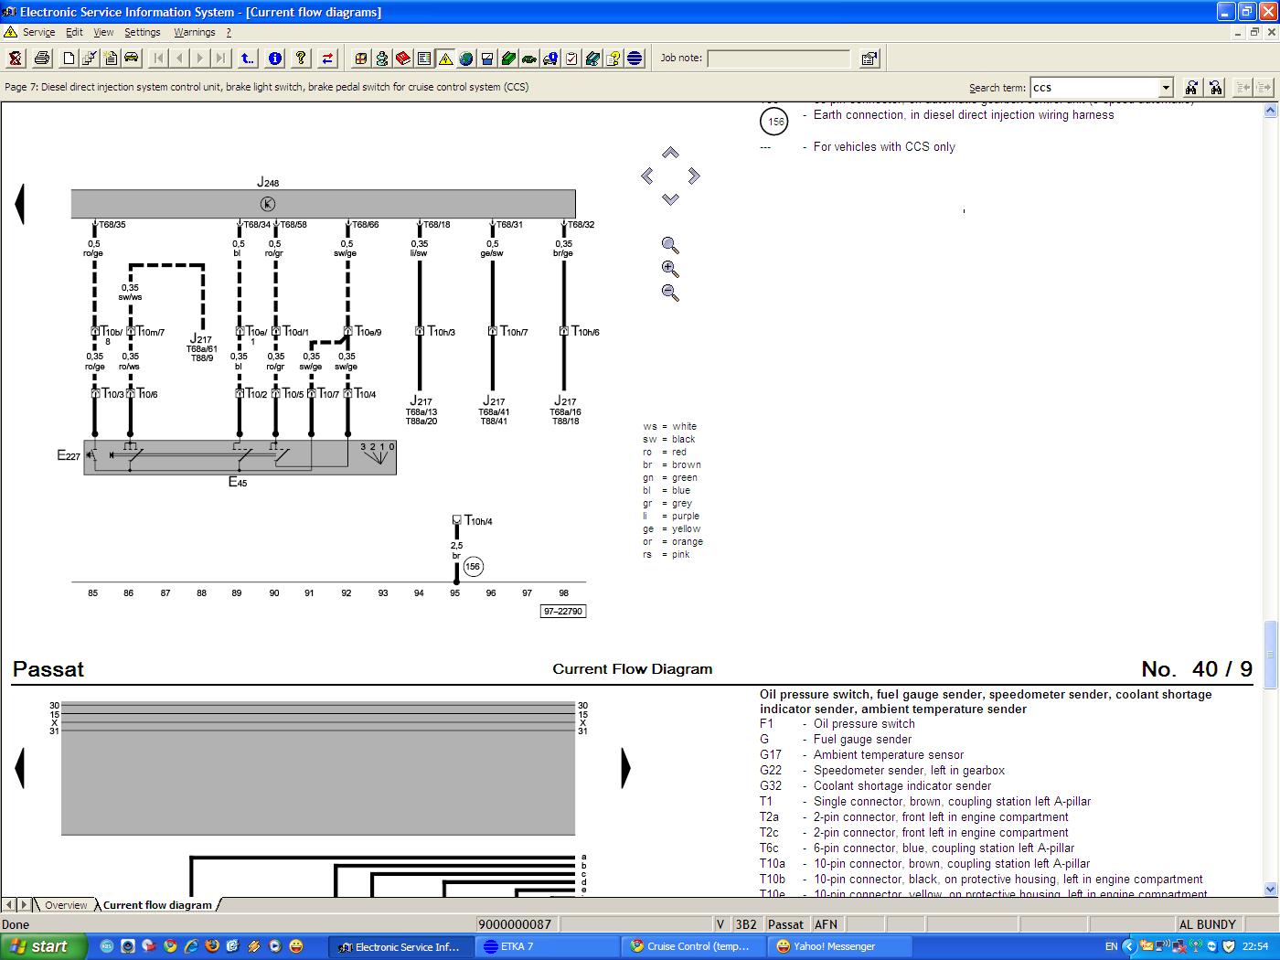Zoom in with the plus magnifier
The width and height of the screenshot is (1280, 960).
(670, 269)
